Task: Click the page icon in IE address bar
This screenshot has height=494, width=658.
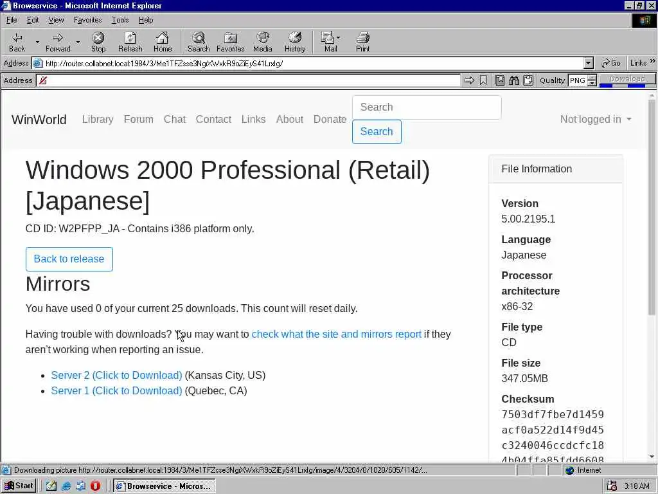Action: coord(38,64)
